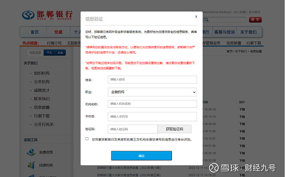
Task: Click the 免费政策 globe icon
Action: (31, 152)
